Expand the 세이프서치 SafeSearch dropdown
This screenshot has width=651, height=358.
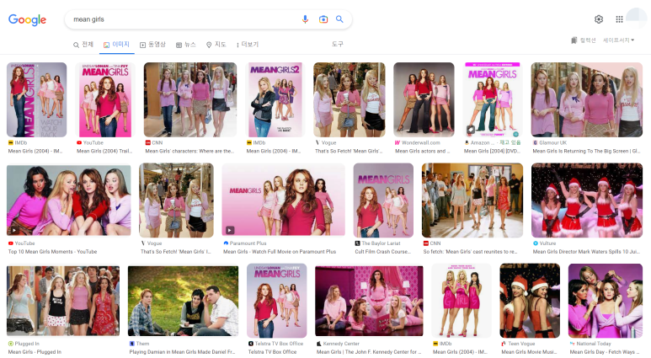coord(619,40)
